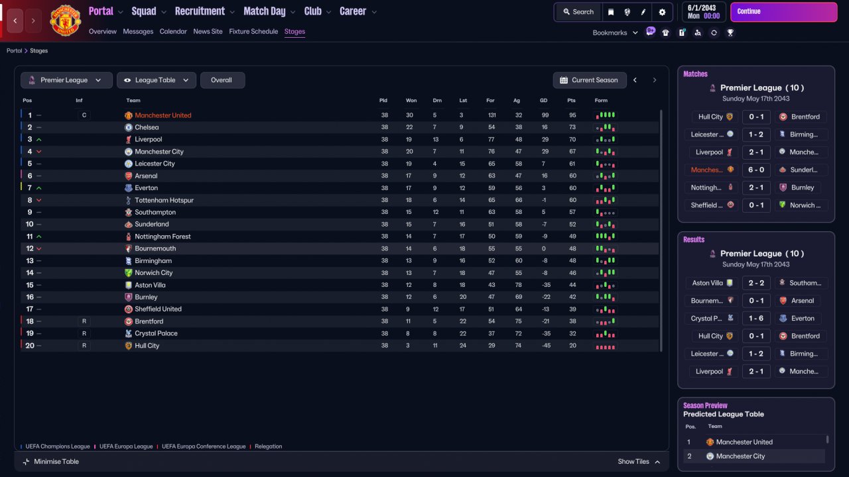Open the settings gear icon
This screenshot has width=849, height=477.
[x=662, y=12]
